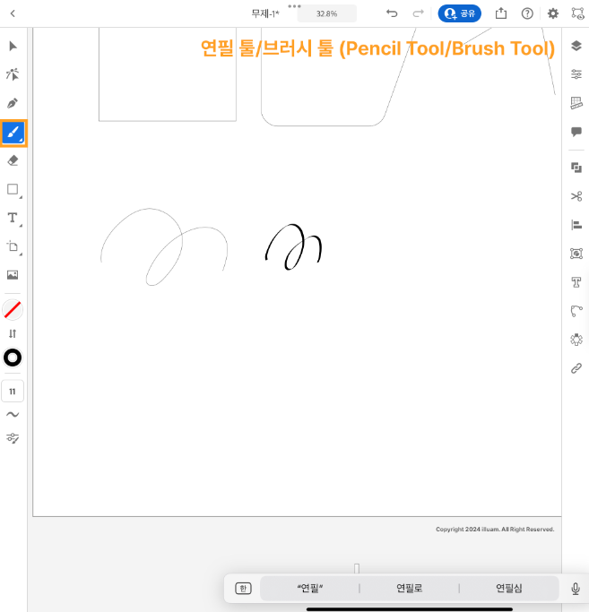The height and width of the screenshot is (612, 589).
Task: Tap the Place image tool
Action: [x=13, y=275]
